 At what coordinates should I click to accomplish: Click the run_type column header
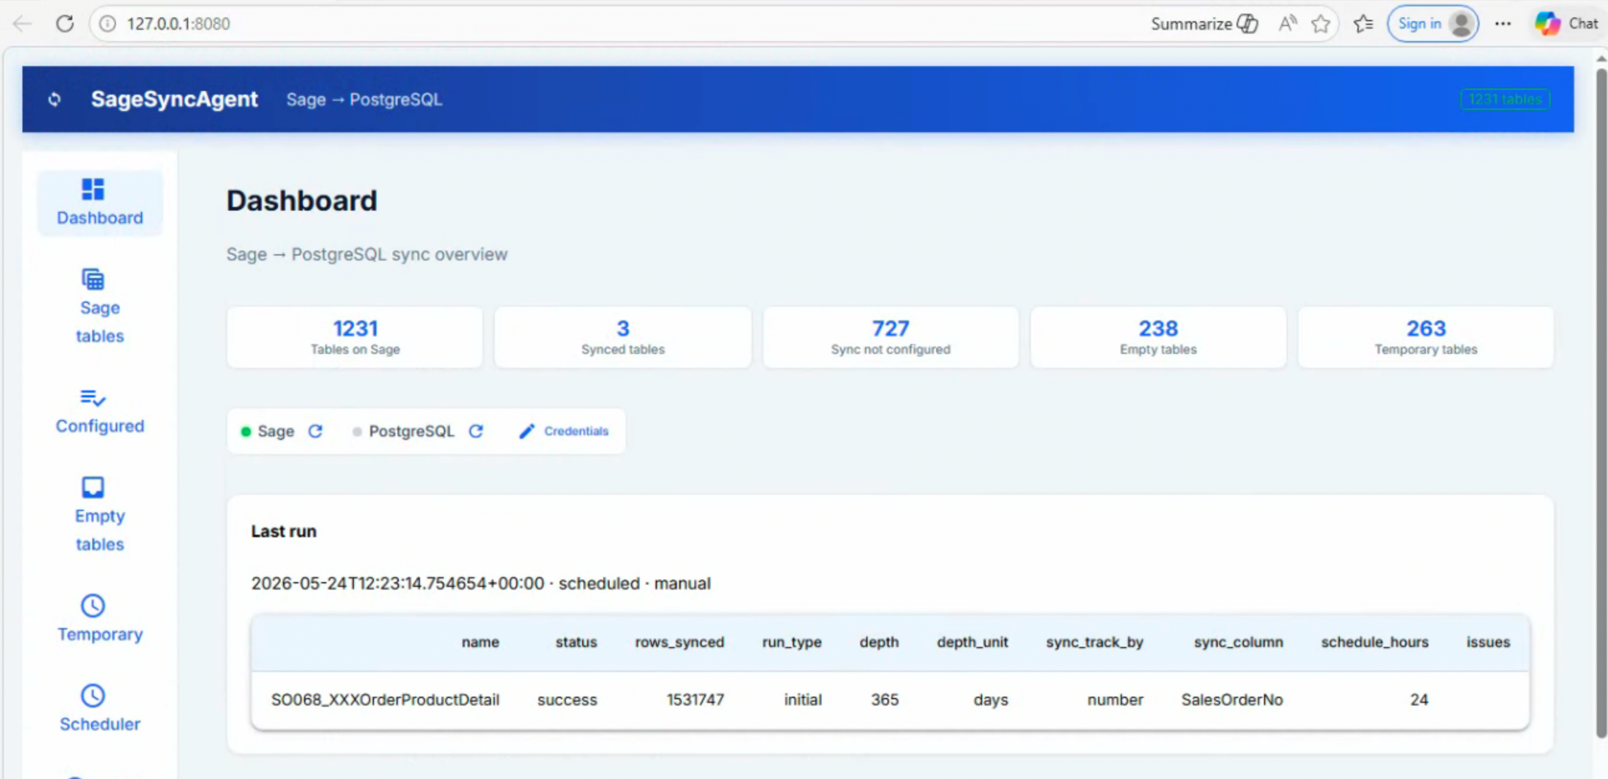(x=792, y=642)
